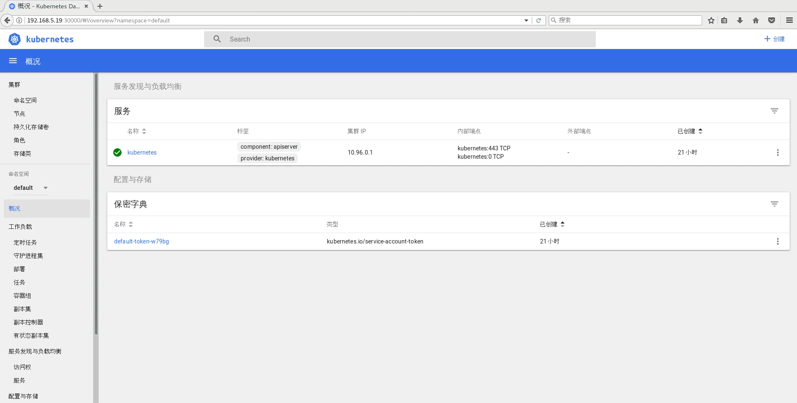Open 服务 in sidebar
Viewport: 797px width, 403px height.
[x=19, y=381]
